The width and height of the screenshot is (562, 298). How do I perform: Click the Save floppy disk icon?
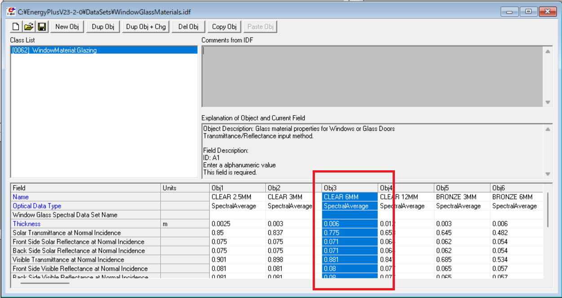point(42,27)
